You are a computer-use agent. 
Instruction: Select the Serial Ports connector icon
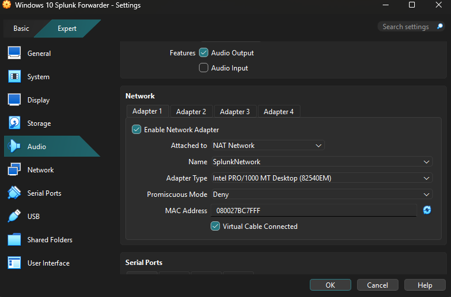[14, 193]
